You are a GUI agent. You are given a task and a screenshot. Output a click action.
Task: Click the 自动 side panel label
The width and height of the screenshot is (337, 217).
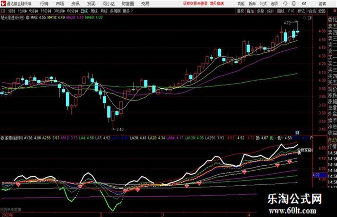332,140
